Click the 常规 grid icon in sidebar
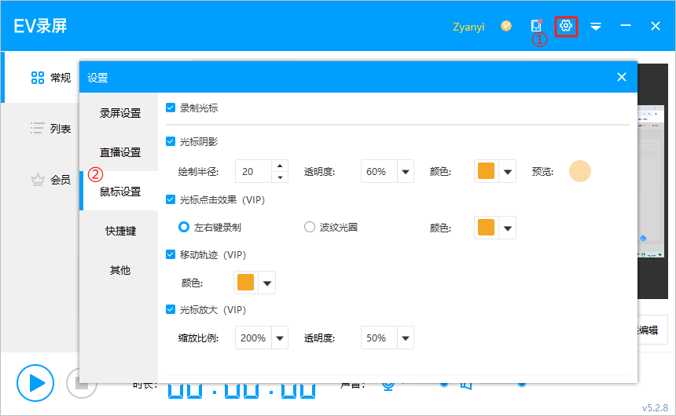Image resolution: width=676 pixels, height=416 pixels. coord(37,77)
